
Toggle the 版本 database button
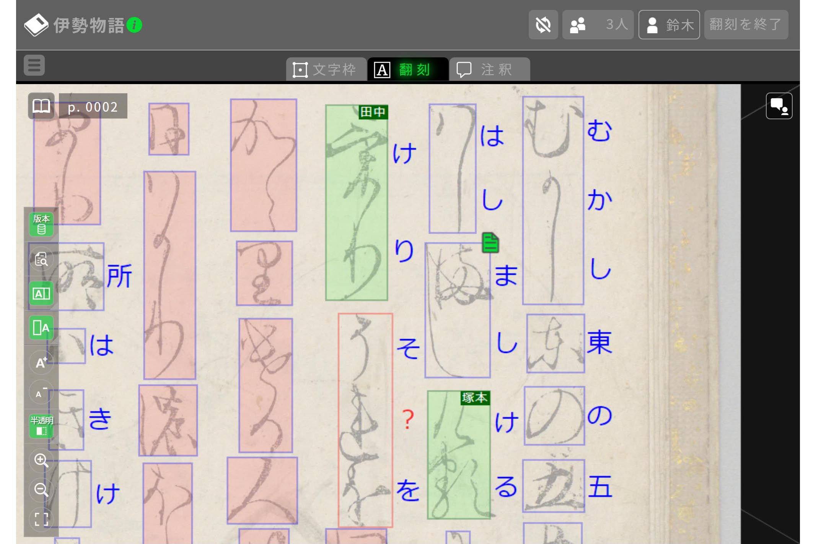pyautogui.click(x=41, y=224)
